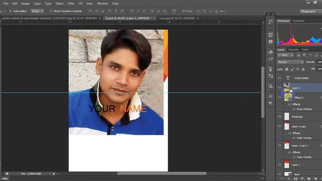Switch to the Navigator tab
322x181 pixels.
click(299, 21)
